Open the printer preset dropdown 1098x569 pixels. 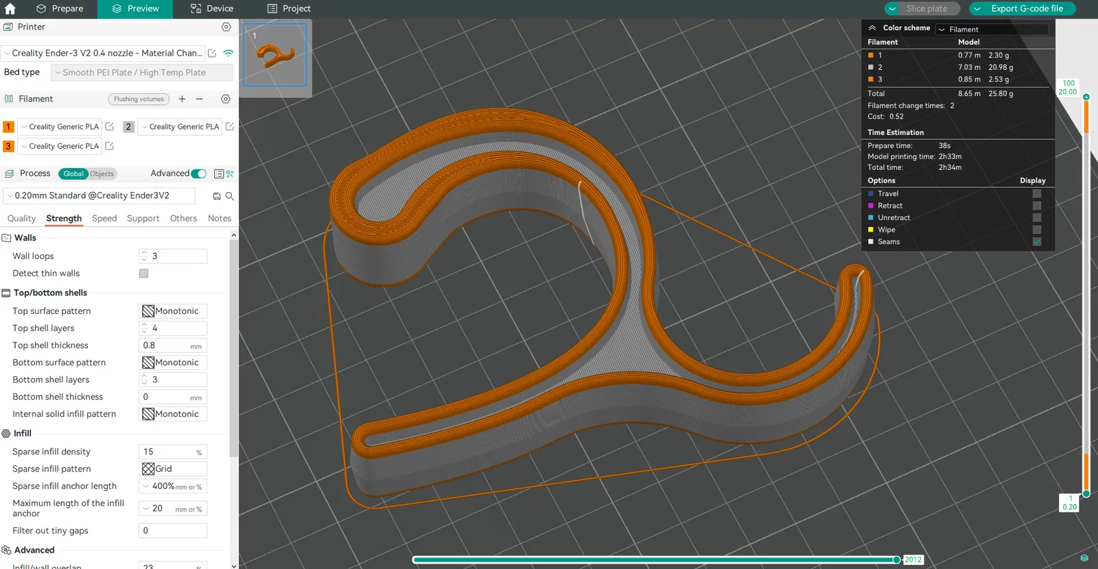point(103,53)
